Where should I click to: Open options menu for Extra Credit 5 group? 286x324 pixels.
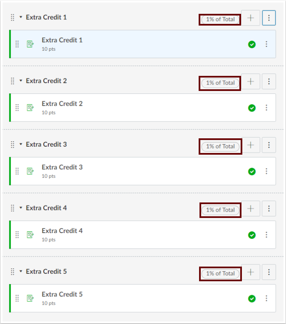click(x=269, y=272)
